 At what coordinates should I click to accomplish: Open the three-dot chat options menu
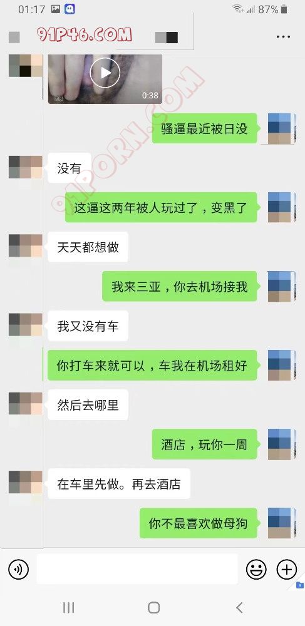(x=283, y=37)
